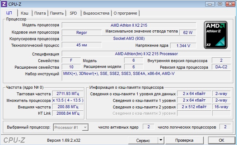Open the Кэш tab
Viewport: 237px width, 145px height.
(24, 13)
